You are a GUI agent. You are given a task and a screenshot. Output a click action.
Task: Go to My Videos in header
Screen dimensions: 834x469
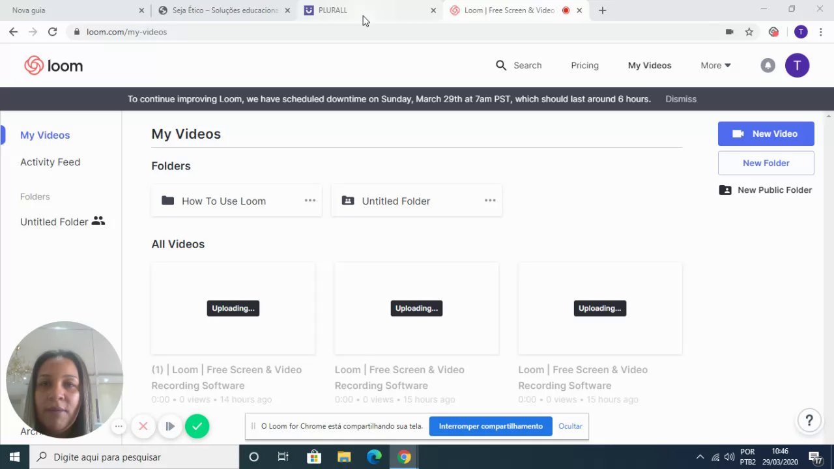[650, 65]
